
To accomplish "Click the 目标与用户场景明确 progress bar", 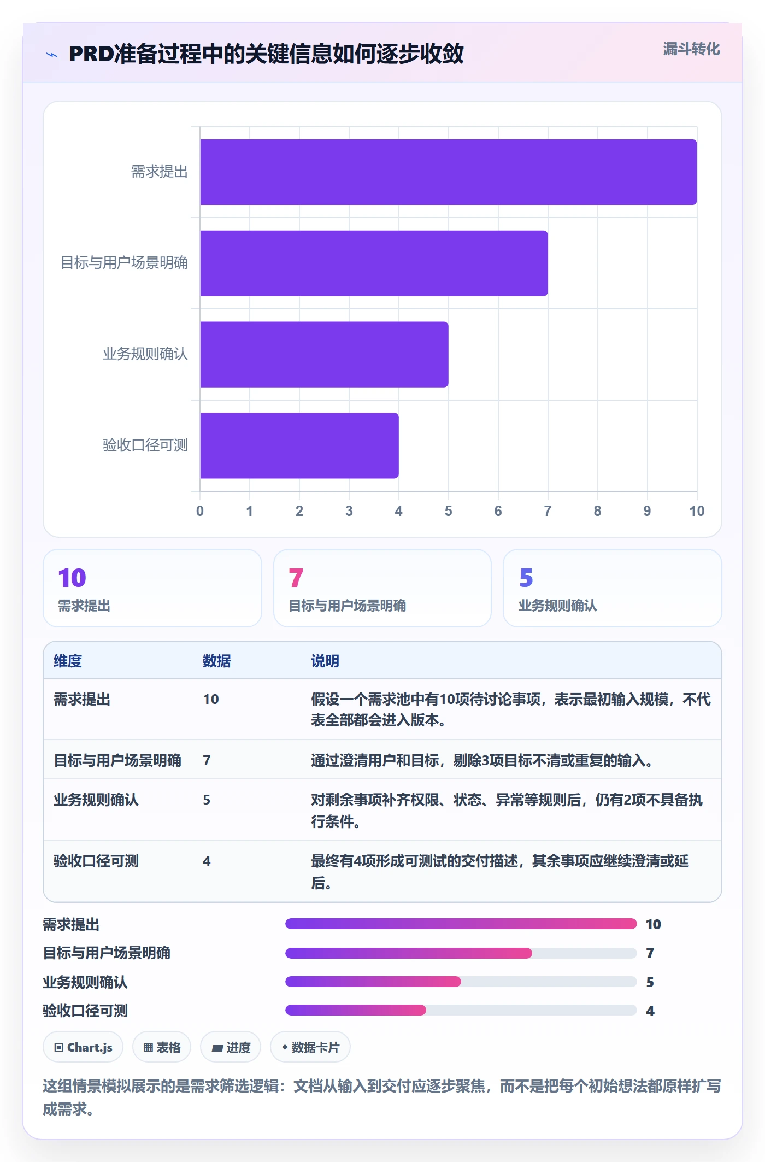I will coord(461,953).
